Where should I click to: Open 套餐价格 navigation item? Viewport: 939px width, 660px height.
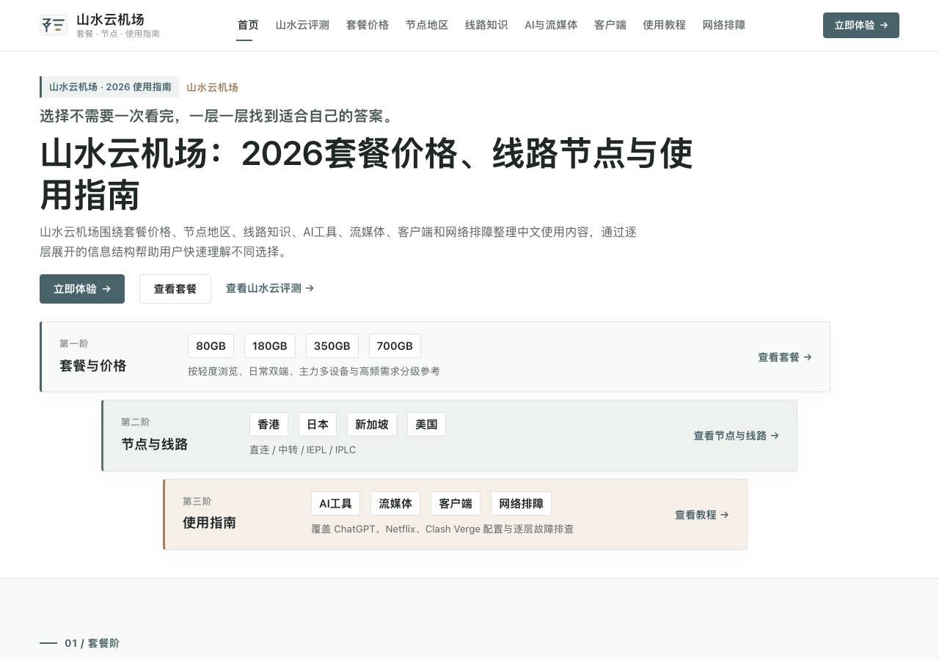[368, 25]
